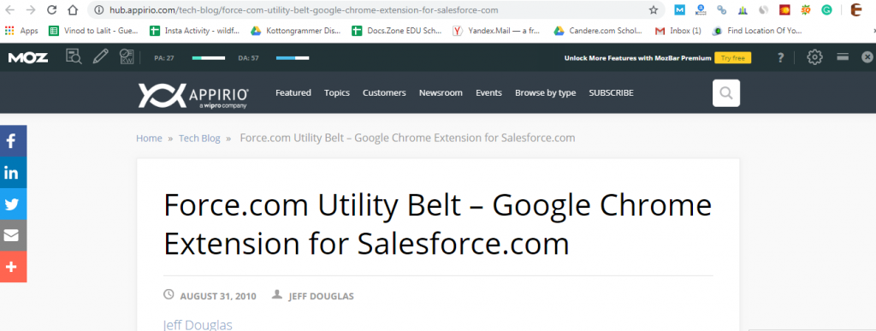Open MozBar help question mark
The height and width of the screenshot is (331, 876).
(x=780, y=57)
